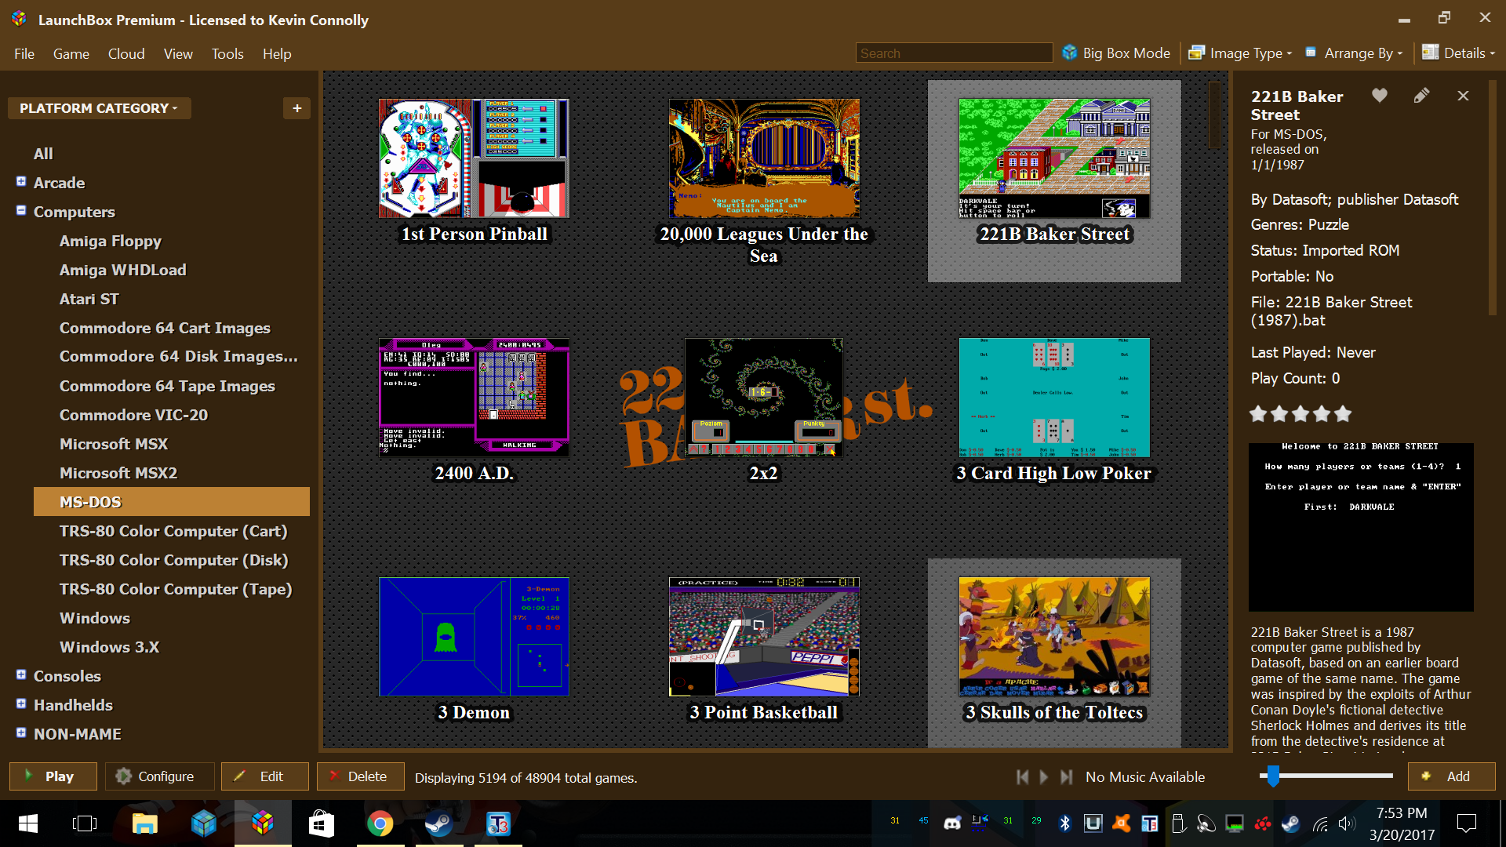Open the Details dropdown
Image resolution: width=1506 pixels, height=847 pixels.
[1459, 53]
